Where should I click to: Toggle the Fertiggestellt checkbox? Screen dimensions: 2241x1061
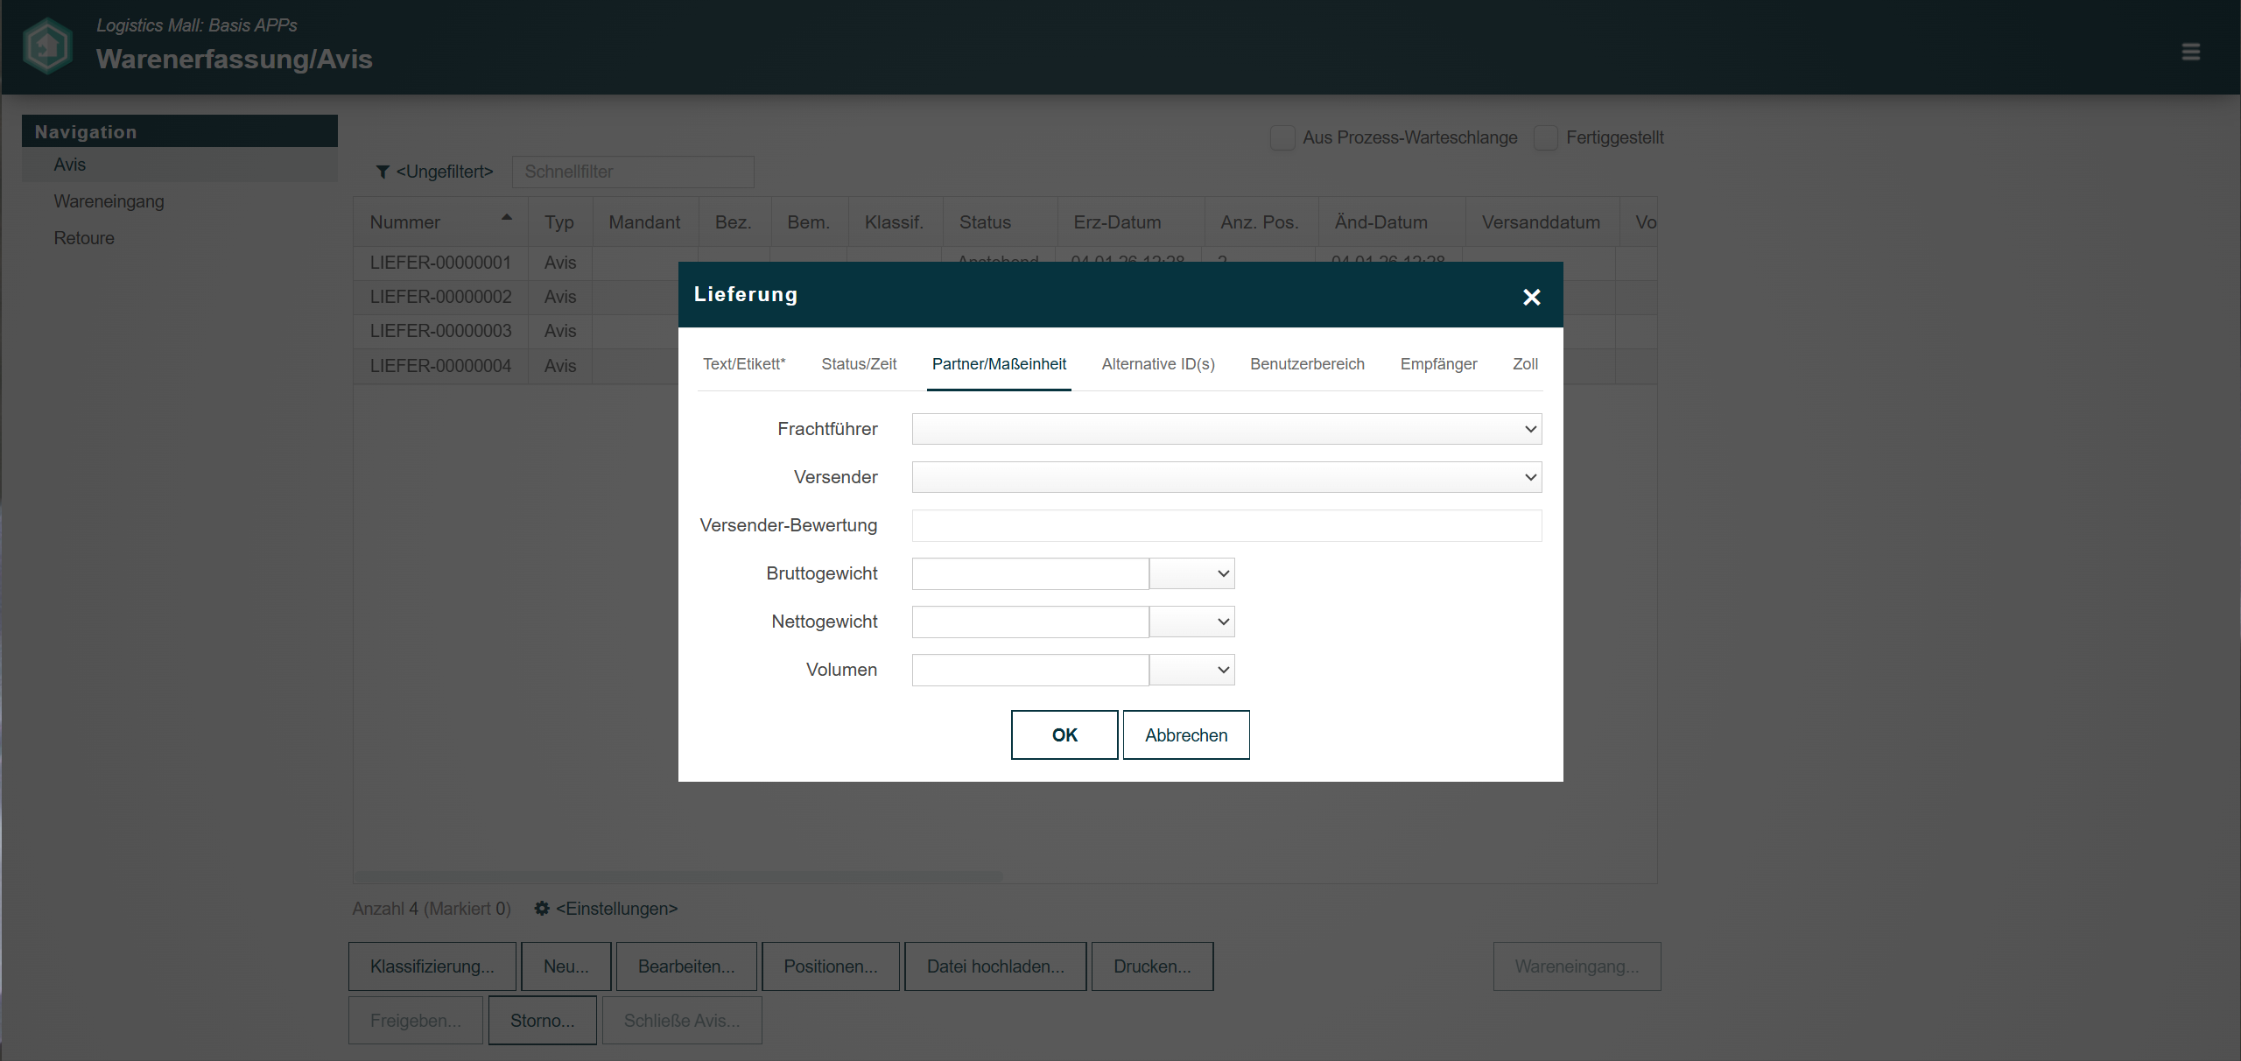pos(1546,138)
